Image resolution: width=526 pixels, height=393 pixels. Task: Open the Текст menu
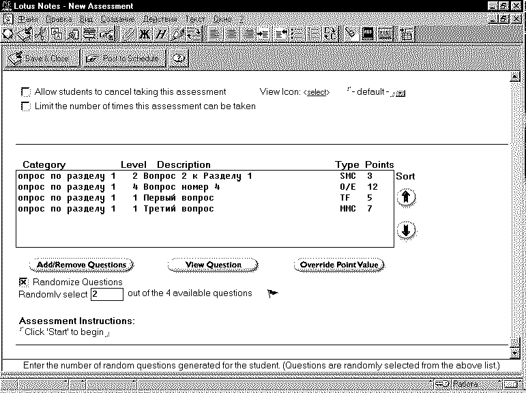click(195, 19)
